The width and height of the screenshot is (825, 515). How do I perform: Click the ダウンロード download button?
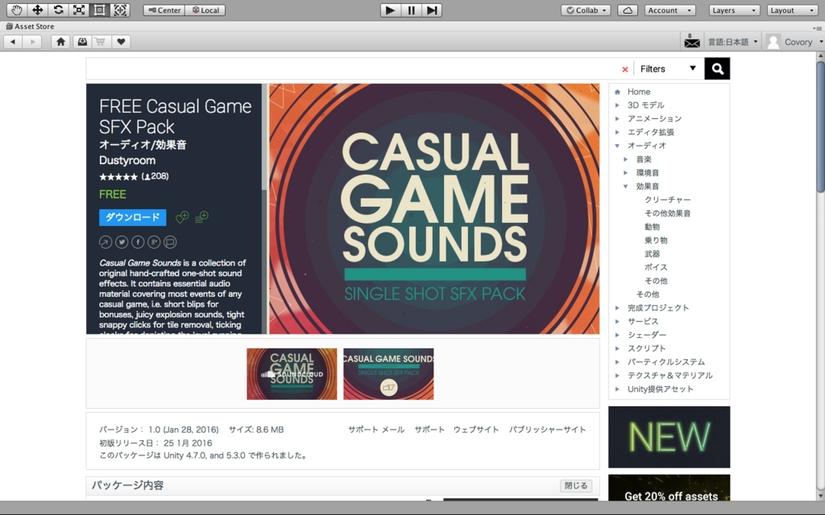(x=133, y=217)
